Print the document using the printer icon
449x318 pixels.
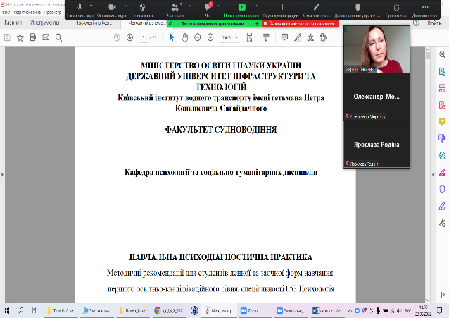[32, 37]
